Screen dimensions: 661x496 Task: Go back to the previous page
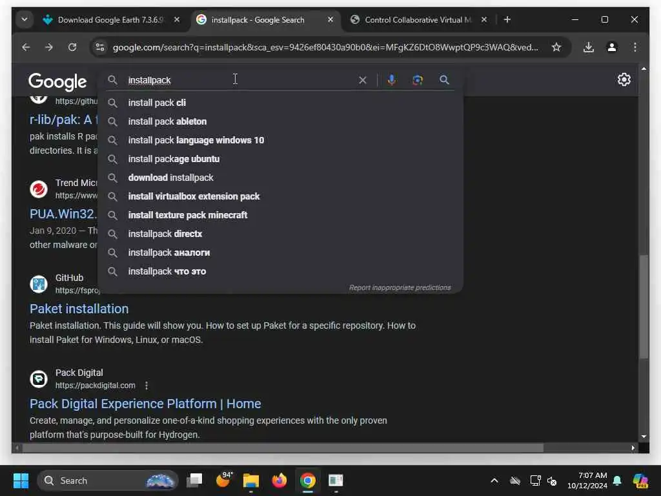26,47
